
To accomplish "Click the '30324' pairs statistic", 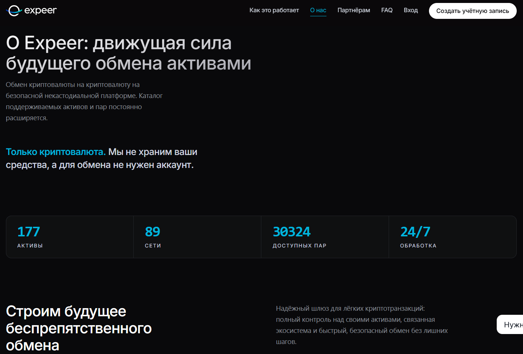I will (x=292, y=232).
